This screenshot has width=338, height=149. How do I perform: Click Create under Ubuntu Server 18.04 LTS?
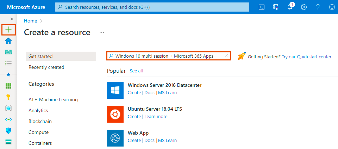click(134, 117)
